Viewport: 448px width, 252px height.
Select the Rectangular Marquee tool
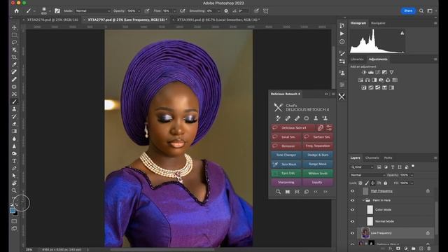pyautogui.click(x=14, y=35)
